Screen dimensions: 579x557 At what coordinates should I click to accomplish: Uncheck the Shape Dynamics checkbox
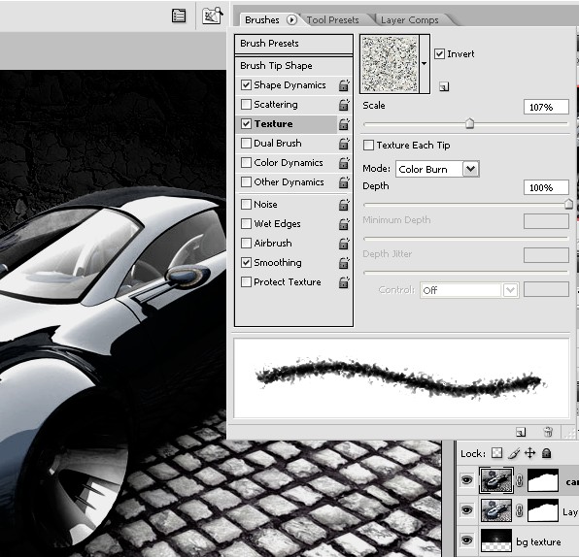tap(247, 84)
